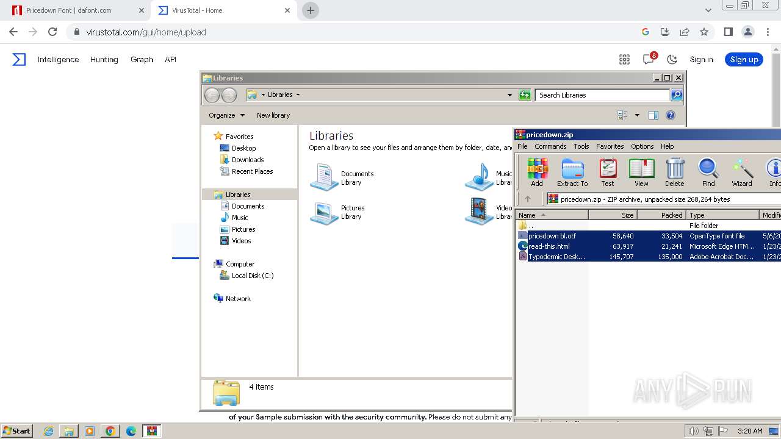Select Recent Places in sidebar
This screenshot has height=439, width=781.
pyautogui.click(x=252, y=171)
